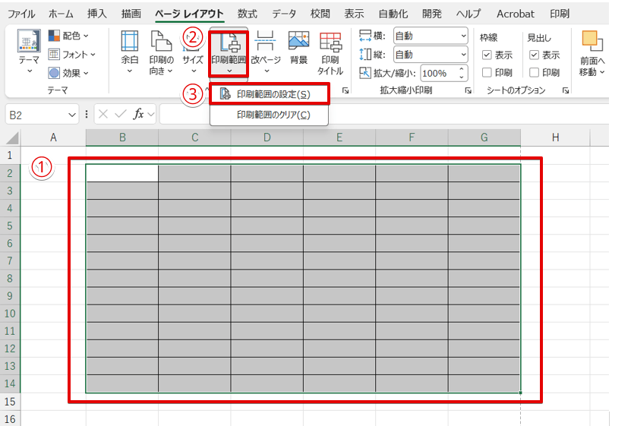Click the 改ページ page breaks icon
Image resolution: width=631 pixels, height=426 pixels.
(x=265, y=42)
